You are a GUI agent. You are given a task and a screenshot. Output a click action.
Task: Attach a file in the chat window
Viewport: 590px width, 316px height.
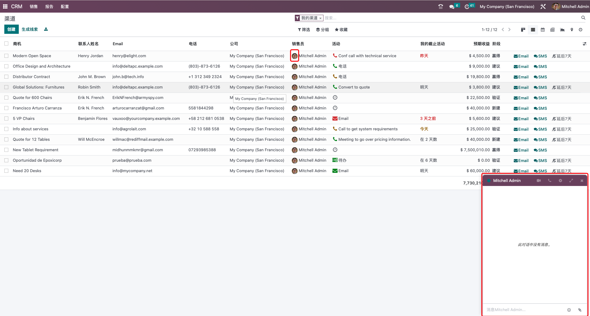(x=580, y=310)
